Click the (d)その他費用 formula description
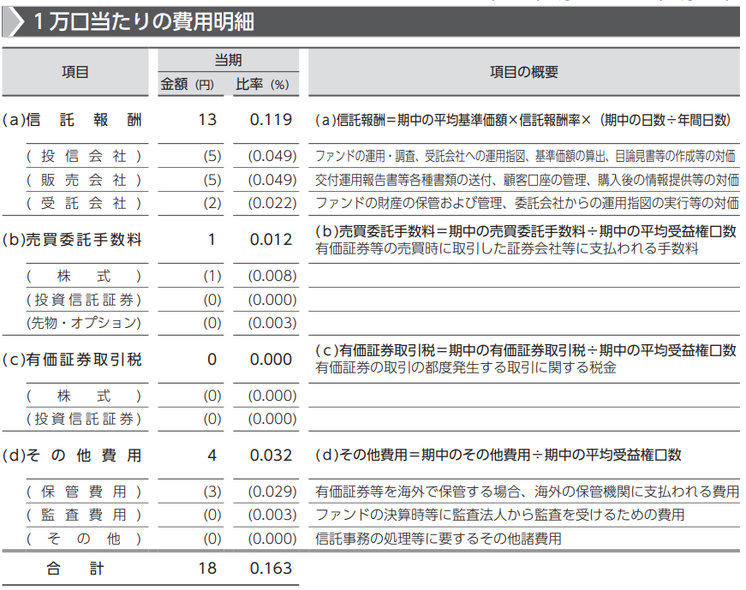 tap(498, 456)
